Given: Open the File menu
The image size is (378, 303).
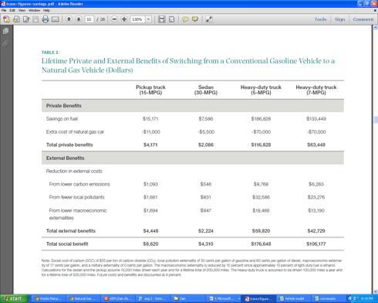Looking at the screenshot, I should (x=4, y=10).
